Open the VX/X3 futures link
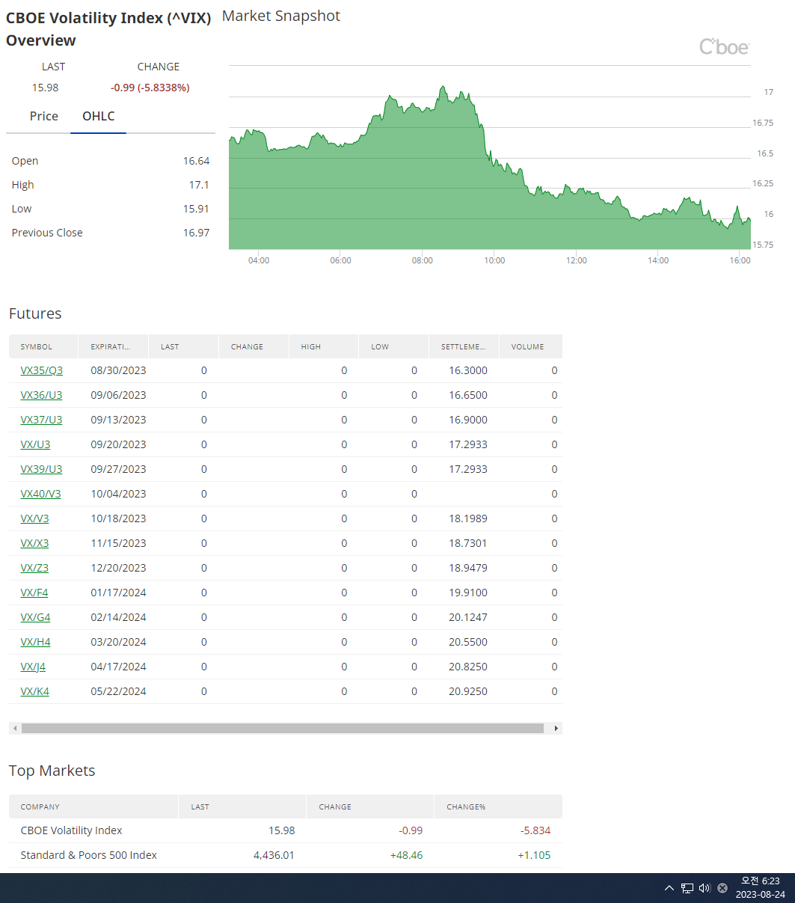795x903 pixels. (34, 543)
